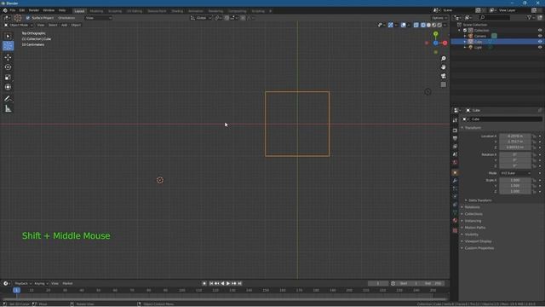Click the zoom magnifier viewport icon

[x=443, y=59]
